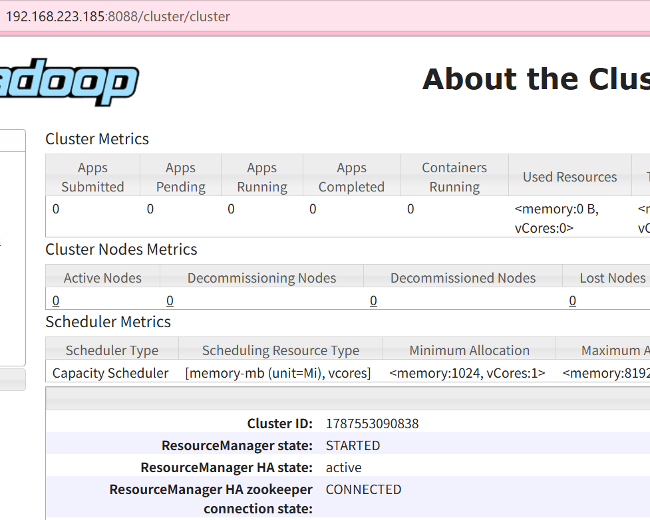Click the ResourceManager state label
650x520 pixels.
click(x=237, y=446)
